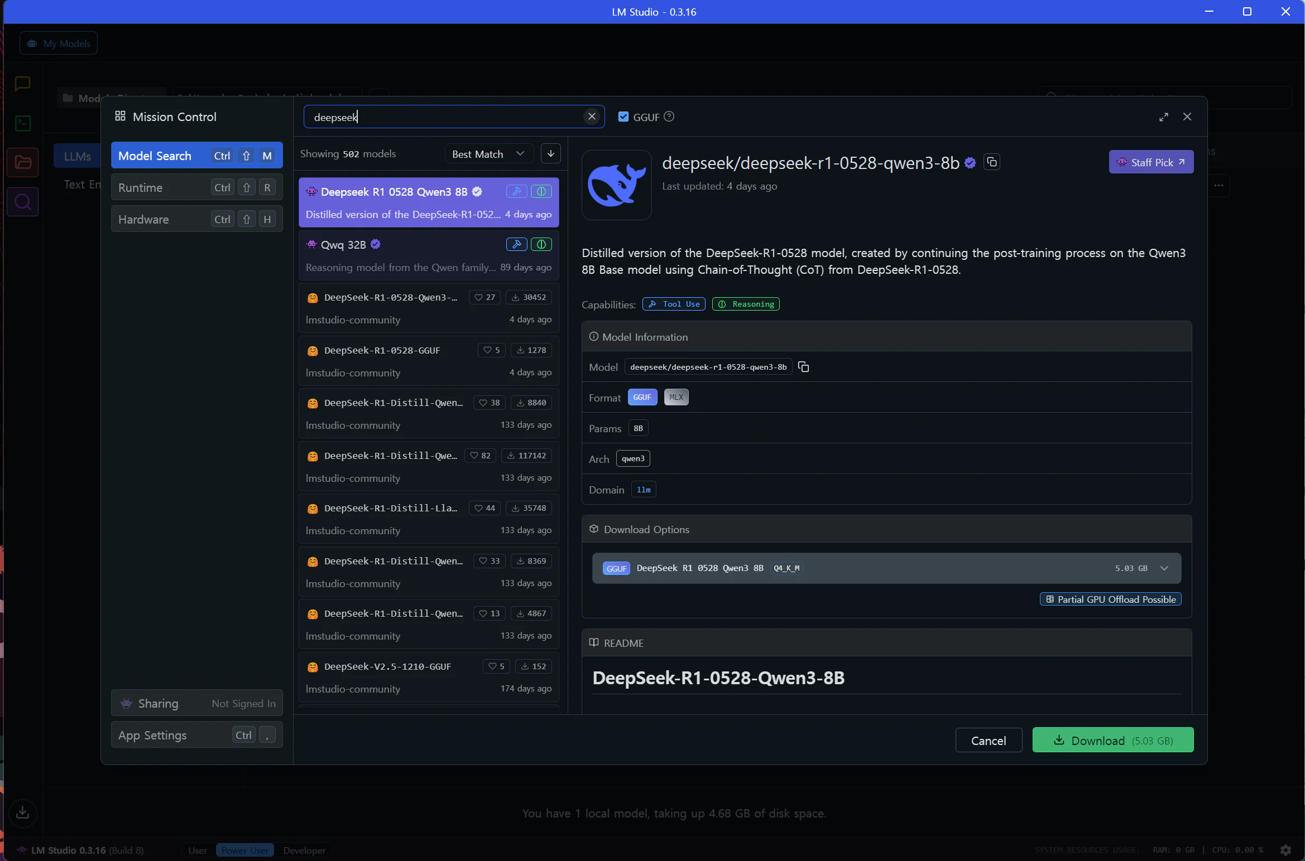Click the 117142 downloads badge
Screen dimensions: 1305x861
click(x=526, y=456)
